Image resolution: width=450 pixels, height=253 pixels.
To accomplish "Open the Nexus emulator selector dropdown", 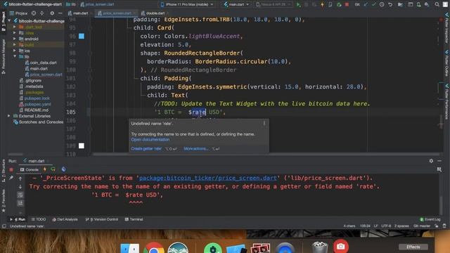I will click(273, 5).
